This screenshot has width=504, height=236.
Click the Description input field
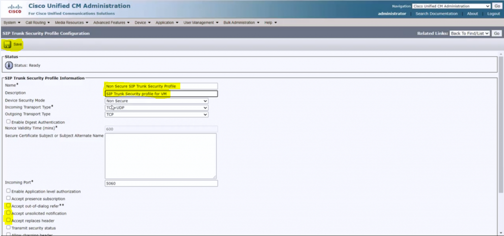tap(161, 94)
